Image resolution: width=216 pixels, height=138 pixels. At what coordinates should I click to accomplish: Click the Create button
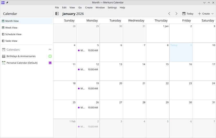coord(204,14)
